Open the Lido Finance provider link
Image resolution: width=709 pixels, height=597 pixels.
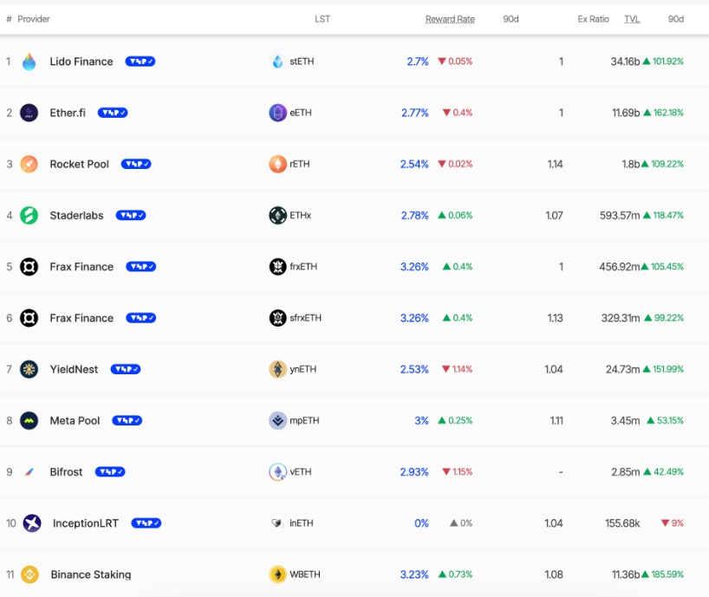tap(81, 62)
